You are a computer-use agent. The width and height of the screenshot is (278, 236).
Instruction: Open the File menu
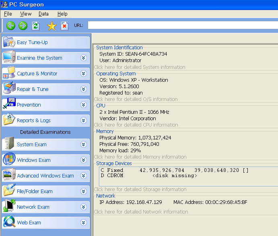click(x=8, y=14)
